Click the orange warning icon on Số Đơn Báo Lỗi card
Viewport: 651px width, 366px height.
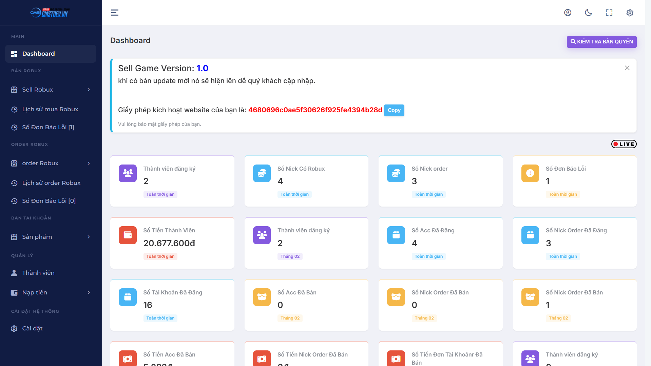[530, 173]
